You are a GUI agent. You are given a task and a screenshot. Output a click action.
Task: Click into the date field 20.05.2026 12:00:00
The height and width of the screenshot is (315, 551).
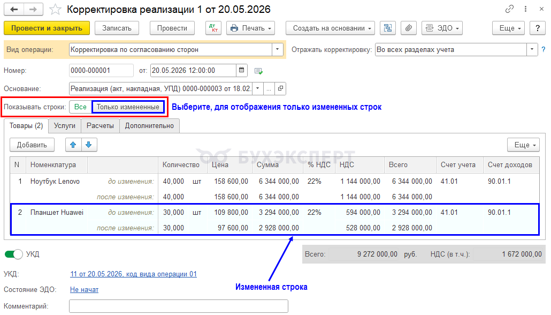click(x=193, y=70)
